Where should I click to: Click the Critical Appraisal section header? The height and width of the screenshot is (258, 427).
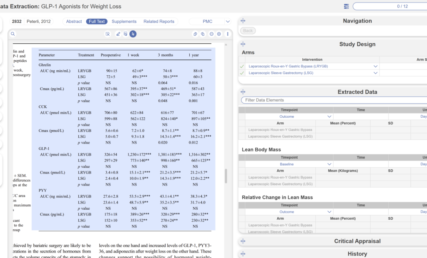pos(357,241)
